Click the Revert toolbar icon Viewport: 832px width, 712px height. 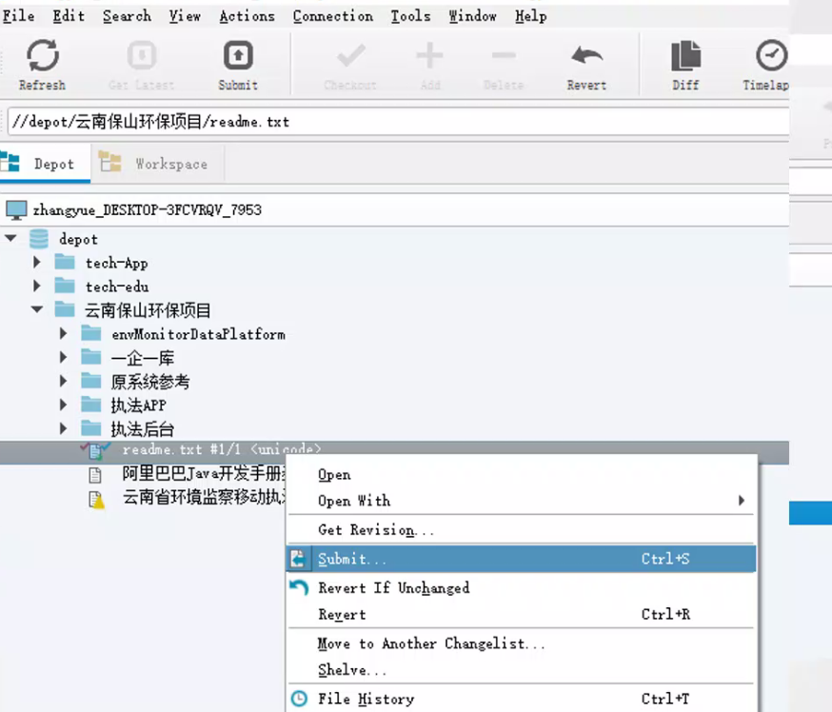[585, 55]
